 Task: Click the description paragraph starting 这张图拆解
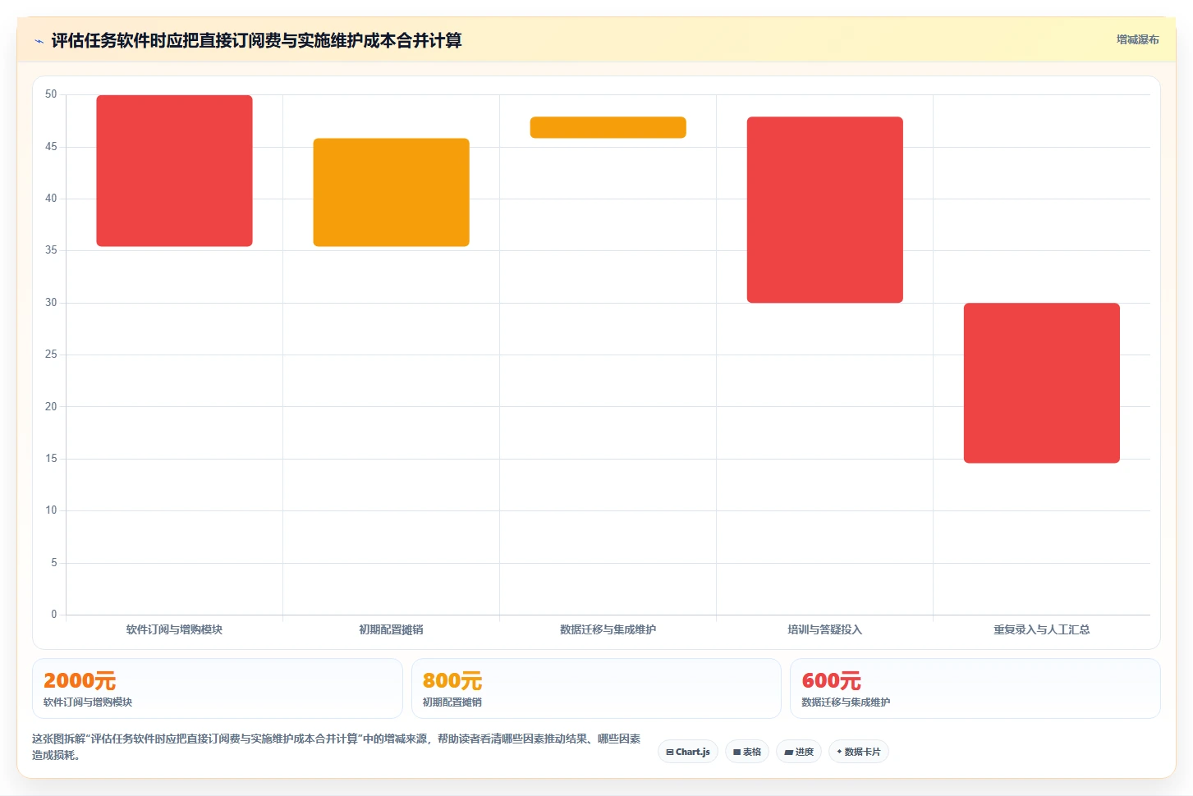pos(337,747)
